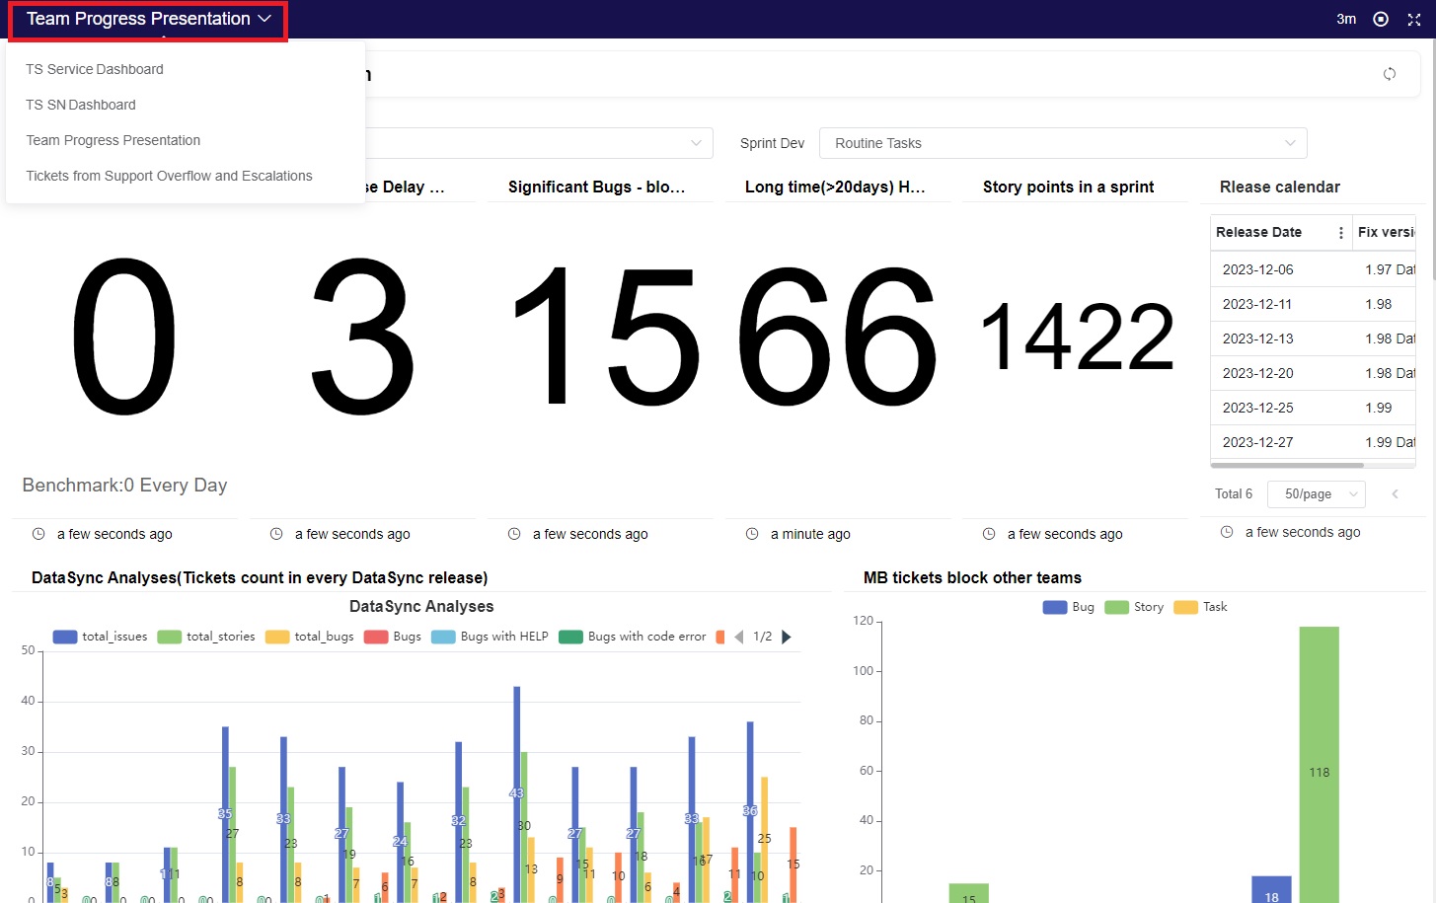Viewport: 1436px width, 903px height.
Task: Open the Release Date column options icon
Action: [x=1340, y=232]
